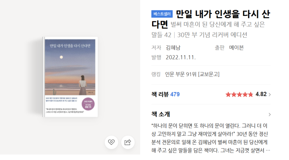Expand reviews with chevron next to 4.82
The width and height of the screenshot is (289, 160).
pyautogui.click(x=270, y=94)
